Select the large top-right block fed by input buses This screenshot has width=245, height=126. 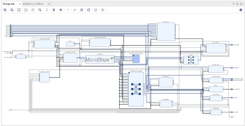166,32
